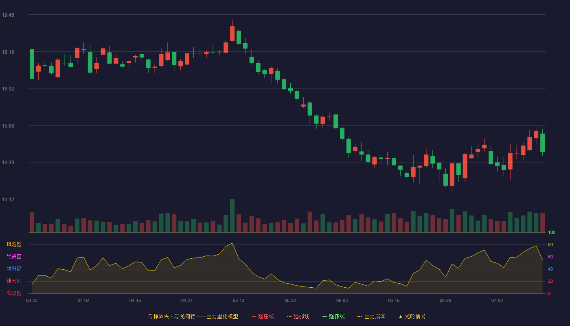Click the tallest volume bar near 05-12
Screen dimensions: 570x326
(x=232, y=216)
